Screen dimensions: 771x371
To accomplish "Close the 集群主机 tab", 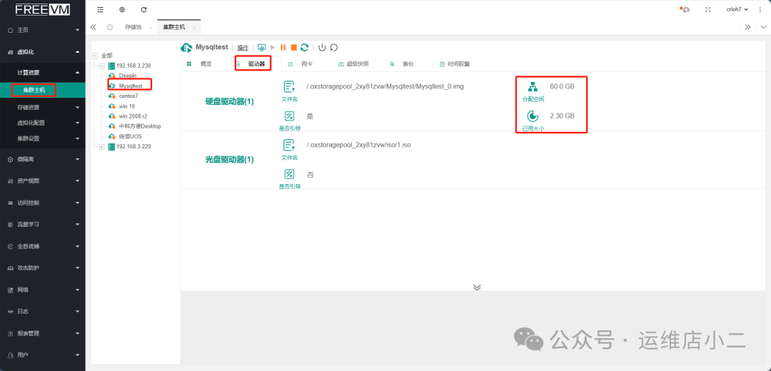I will (x=194, y=28).
